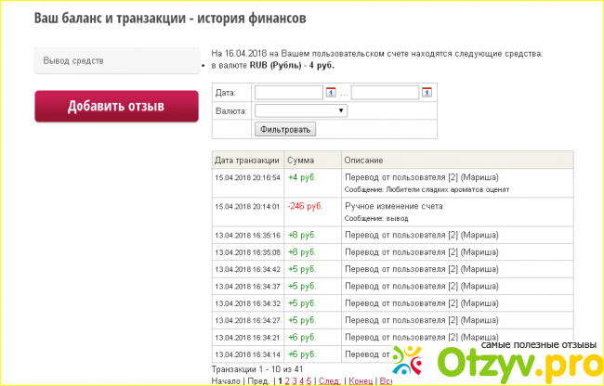
Task: Click the end date input field
Action: (x=385, y=92)
